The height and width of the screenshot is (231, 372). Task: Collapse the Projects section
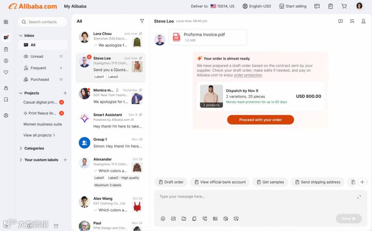click(21, 93)
